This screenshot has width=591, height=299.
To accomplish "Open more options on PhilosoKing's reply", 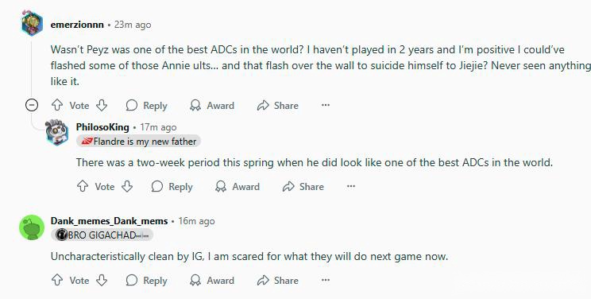I will click(x=351, y=186).
